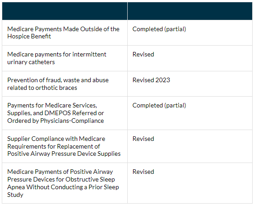Click 'Prevention of fraud, waste and abuse' row title

coord(58,80)
